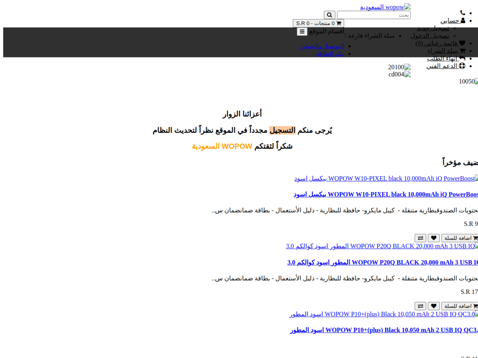Click the سلة الشراء فارغة ! empty-cart message
Screen dimensions: 478x358
(369, 36)
